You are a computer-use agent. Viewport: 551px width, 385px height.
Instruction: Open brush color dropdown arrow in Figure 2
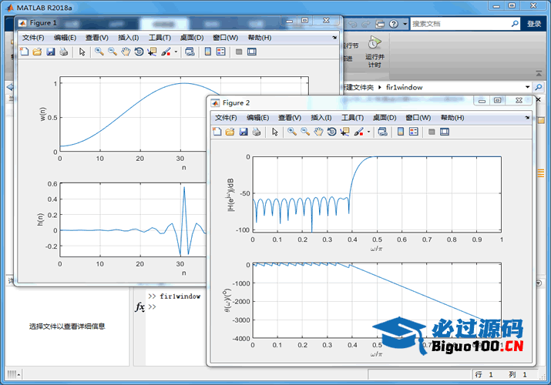368,132
